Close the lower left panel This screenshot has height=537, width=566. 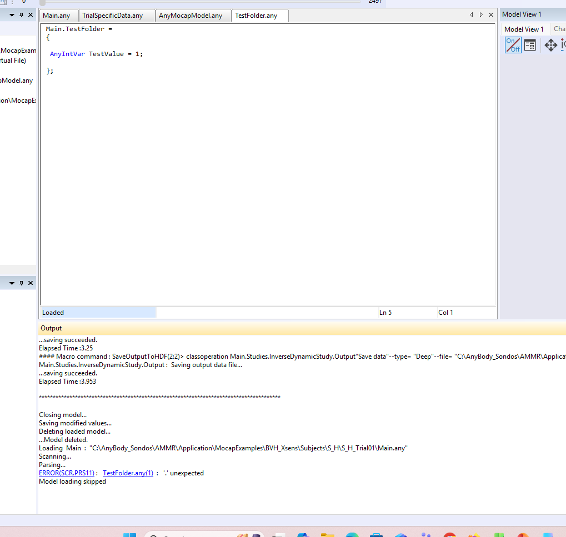pyautogui.click(x=31, y=283)
